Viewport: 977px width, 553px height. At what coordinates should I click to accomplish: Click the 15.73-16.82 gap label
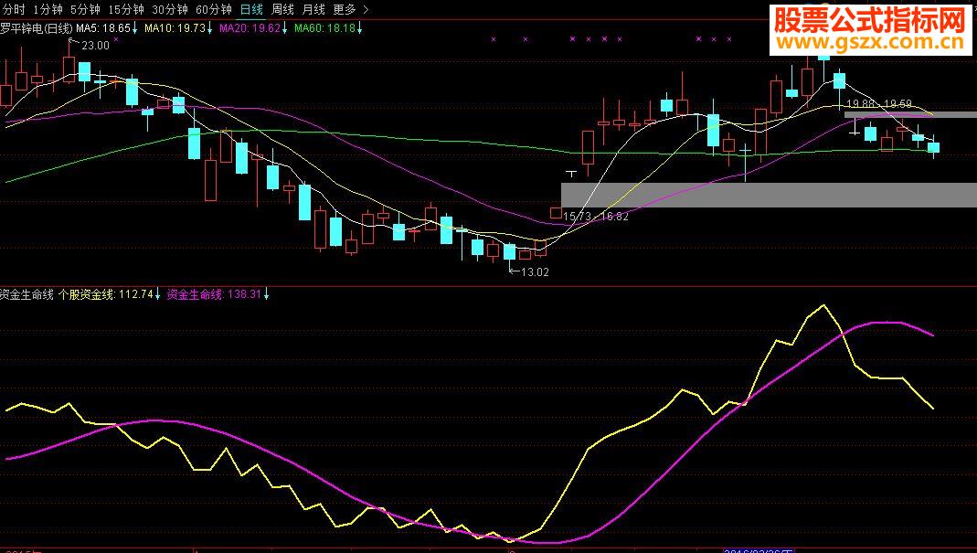click(x=596, y=217)
